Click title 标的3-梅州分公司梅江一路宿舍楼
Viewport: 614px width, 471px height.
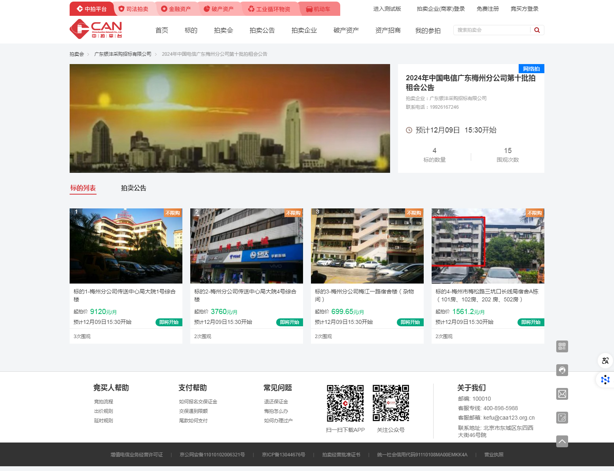pos(365,295)
